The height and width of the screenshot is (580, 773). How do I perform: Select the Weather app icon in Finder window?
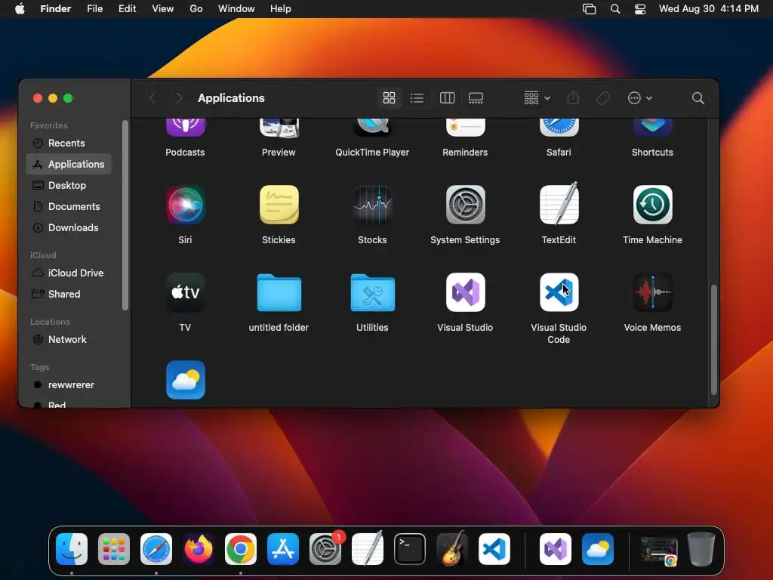186,380
